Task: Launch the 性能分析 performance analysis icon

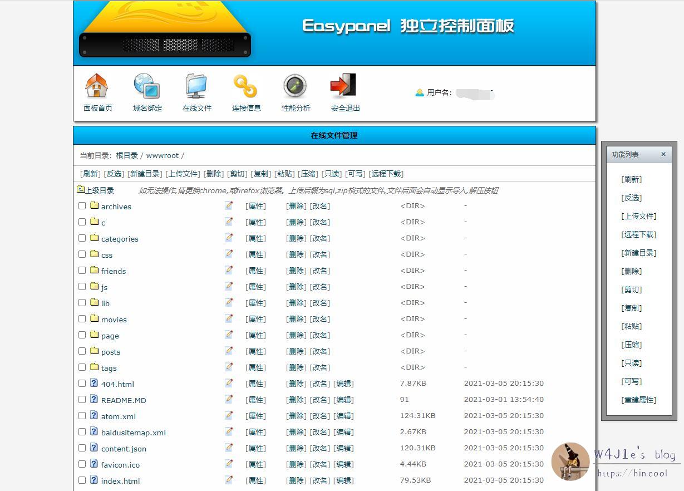Action: [295, 86]
